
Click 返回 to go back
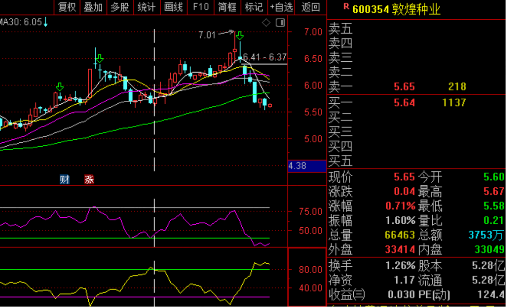[310, 7]
